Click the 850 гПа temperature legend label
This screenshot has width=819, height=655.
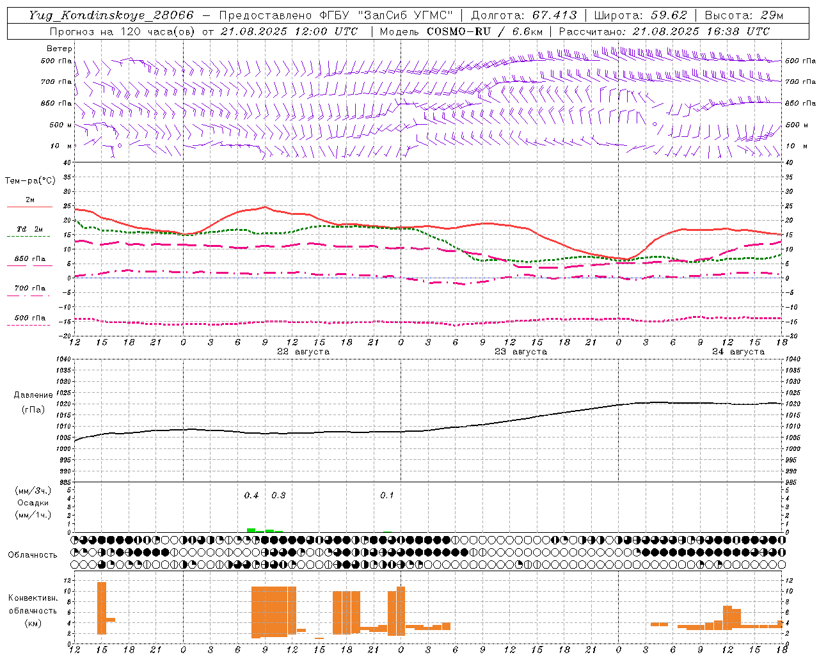30,258
